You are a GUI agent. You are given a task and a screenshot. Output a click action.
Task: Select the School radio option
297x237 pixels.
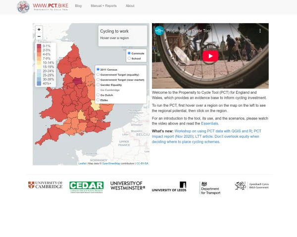click(129, 58)
